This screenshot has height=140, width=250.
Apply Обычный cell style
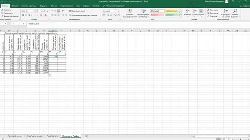(157, 11)
